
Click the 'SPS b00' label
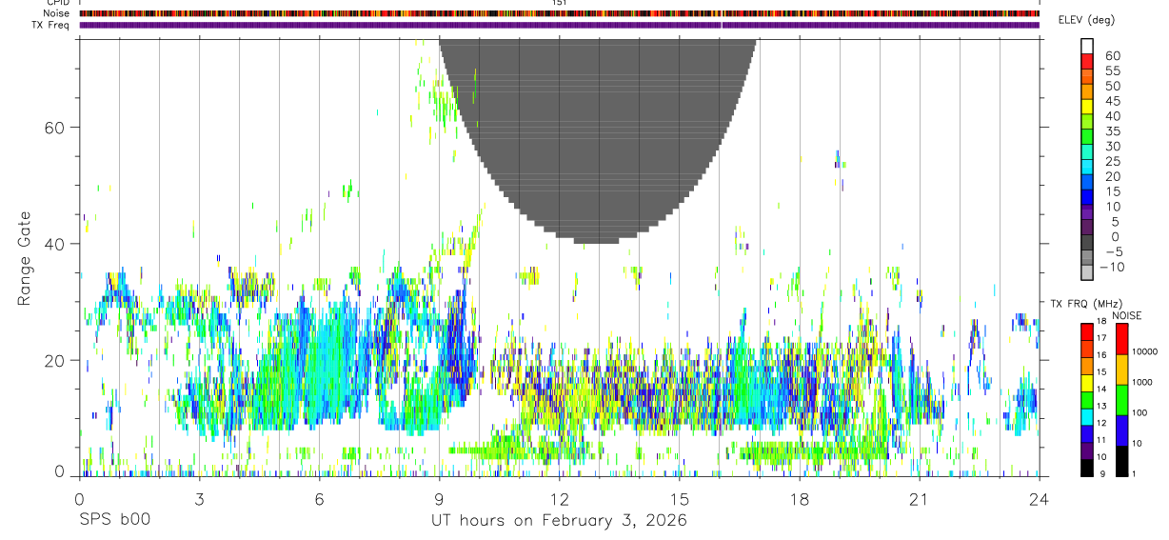click(x=113, y=521)
